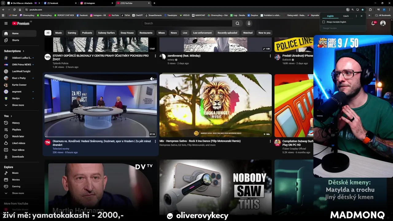Start voice search with microphone icon

249,23
